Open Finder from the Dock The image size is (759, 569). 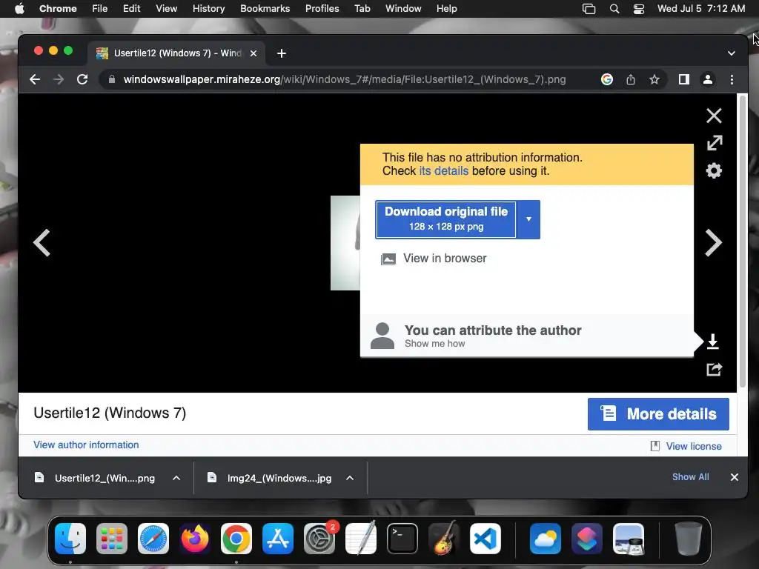tap(70, 539)
